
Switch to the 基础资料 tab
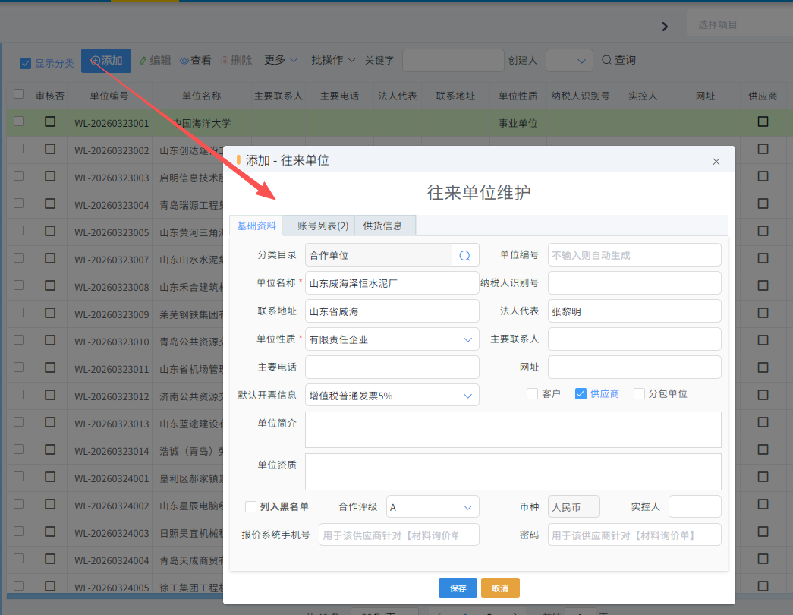[256, 225]
